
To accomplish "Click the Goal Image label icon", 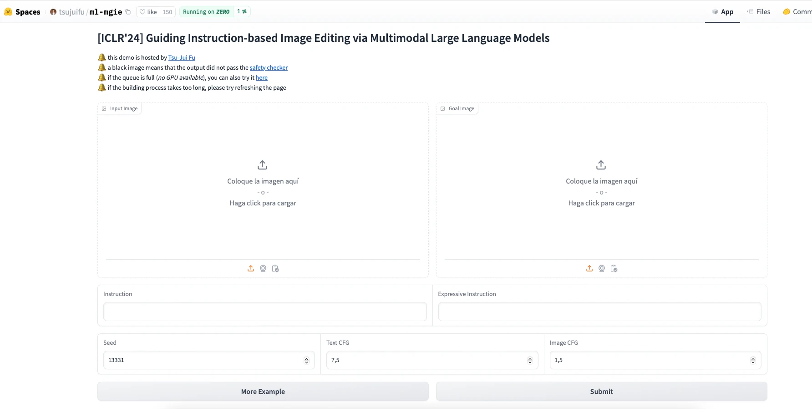I will (443, 108).
